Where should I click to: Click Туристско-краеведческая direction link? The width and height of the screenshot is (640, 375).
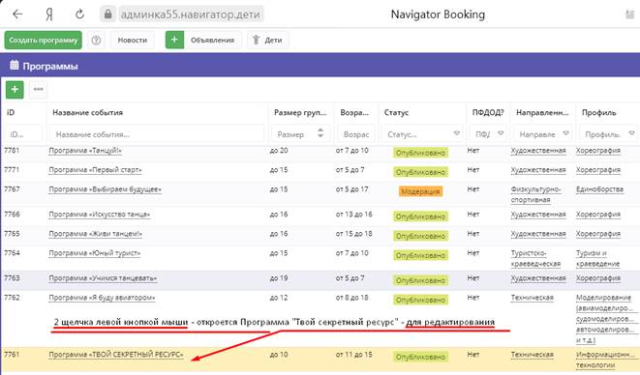pos(535,258)
